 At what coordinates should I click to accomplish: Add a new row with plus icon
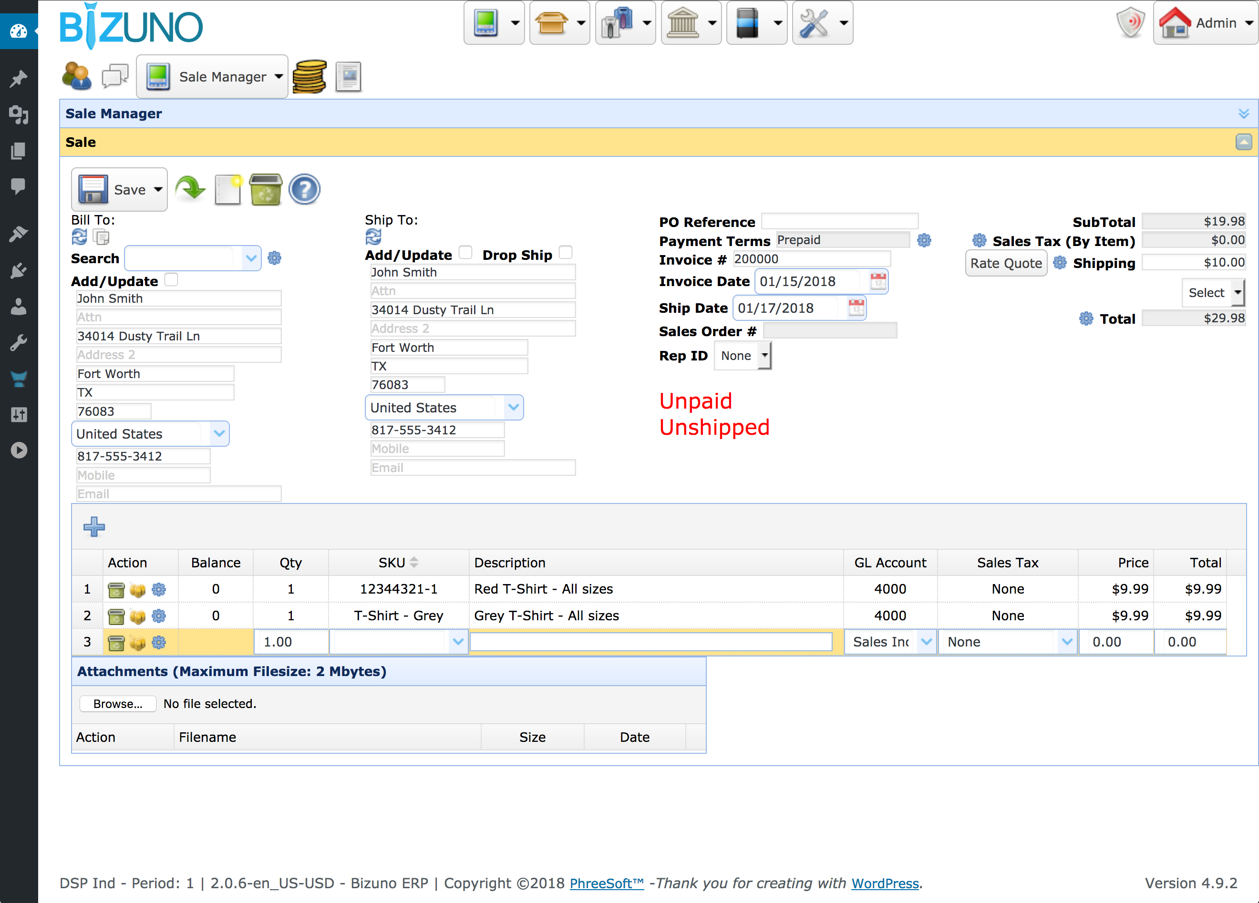(94, 526)
